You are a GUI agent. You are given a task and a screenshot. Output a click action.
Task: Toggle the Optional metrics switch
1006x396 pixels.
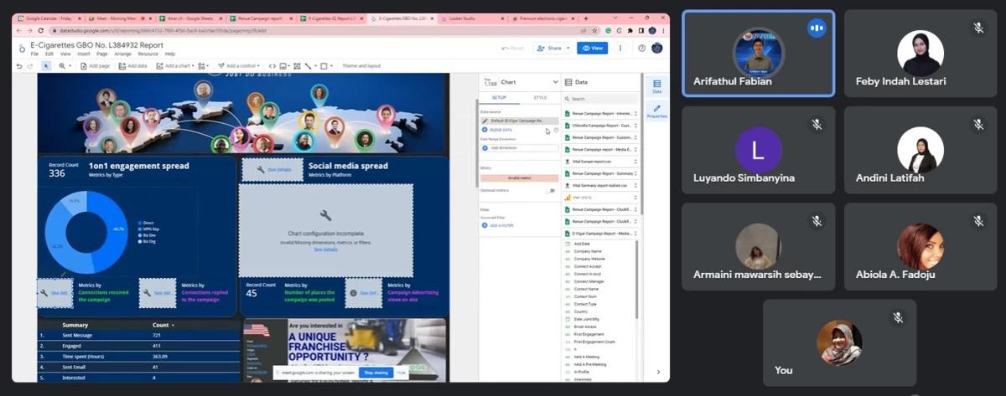point(550,190)
